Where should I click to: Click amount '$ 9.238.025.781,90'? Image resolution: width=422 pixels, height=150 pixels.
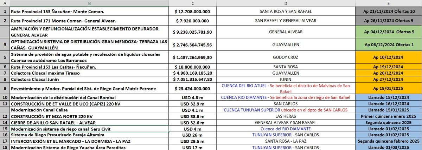192,32
